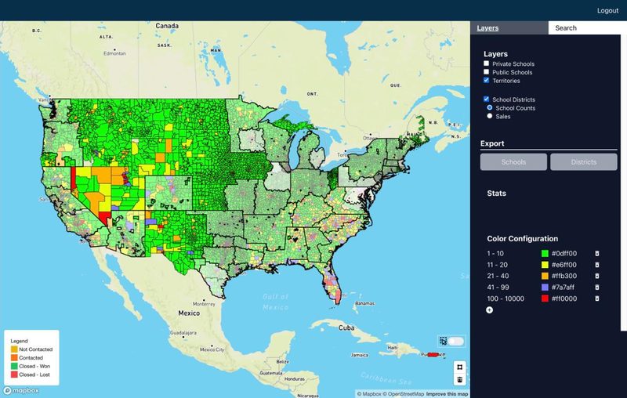Click the 11 - 20 range text
This screenshot has width=627, height=398.
(497, 265)
